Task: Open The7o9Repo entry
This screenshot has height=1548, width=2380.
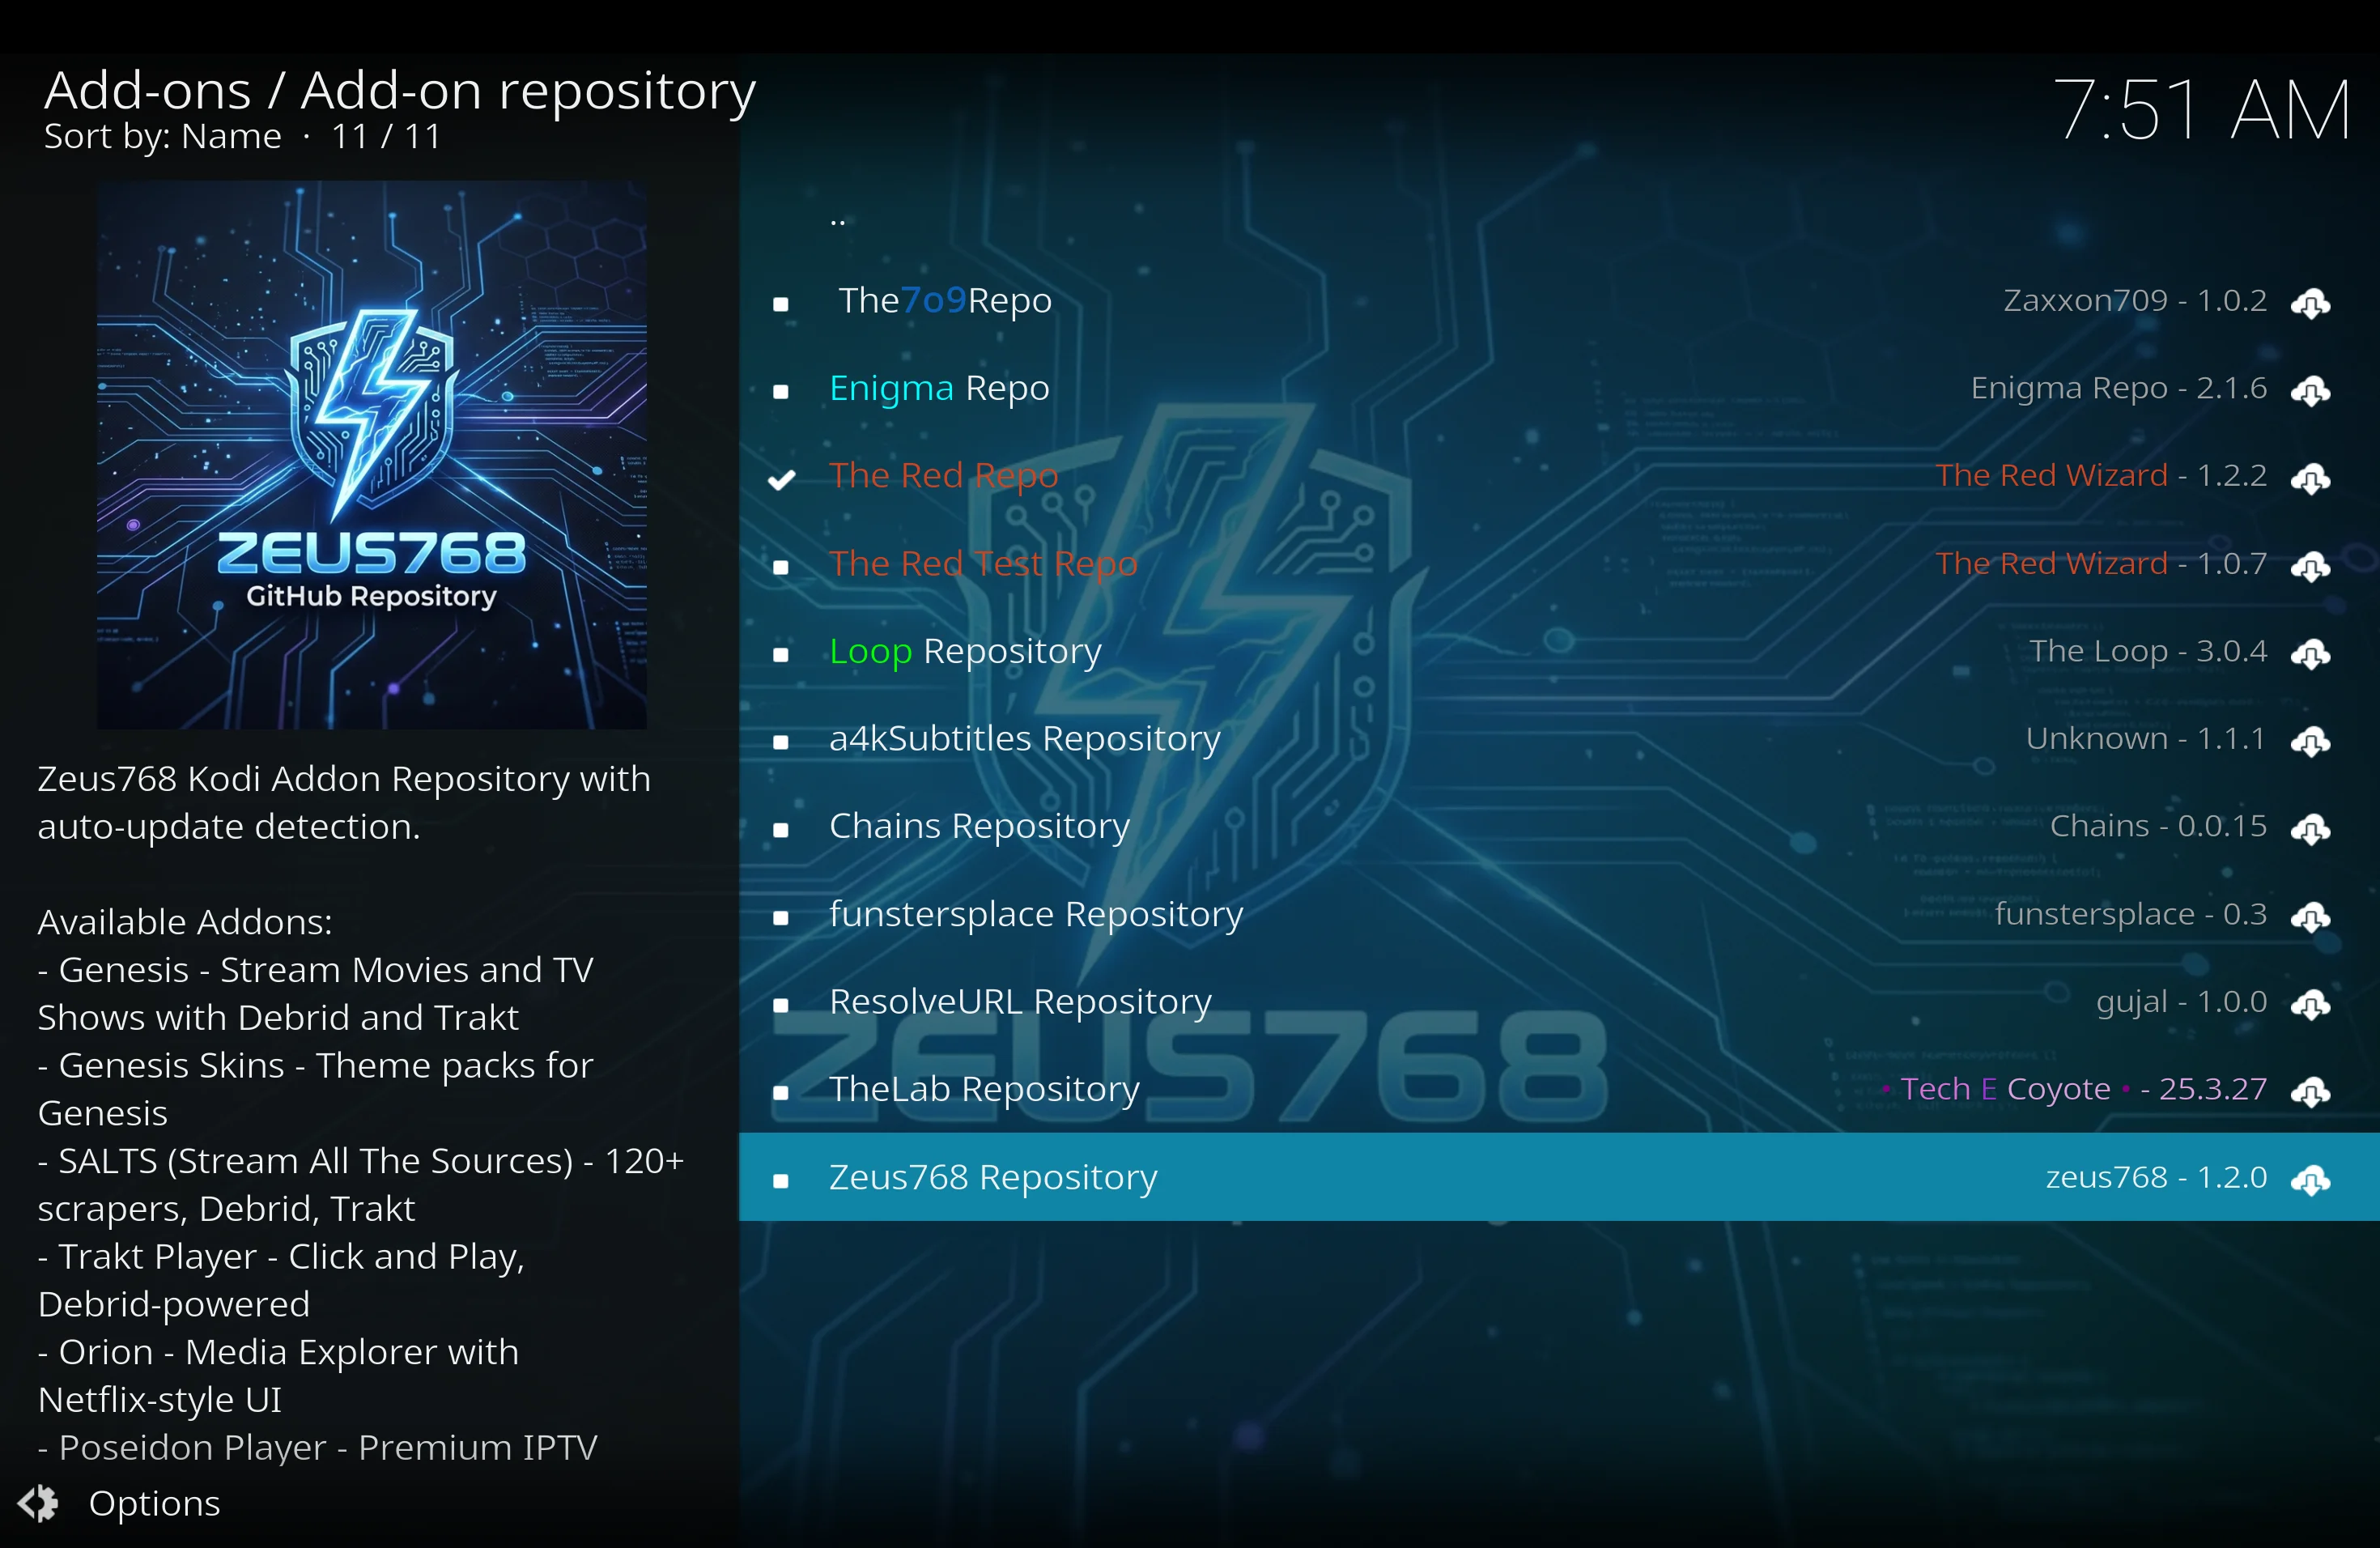Action: pos(1559,300)
